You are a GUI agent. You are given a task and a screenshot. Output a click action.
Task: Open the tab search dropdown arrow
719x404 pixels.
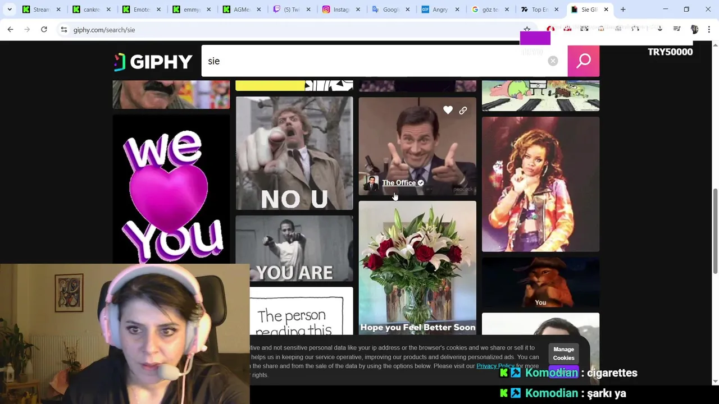(10, 10)
